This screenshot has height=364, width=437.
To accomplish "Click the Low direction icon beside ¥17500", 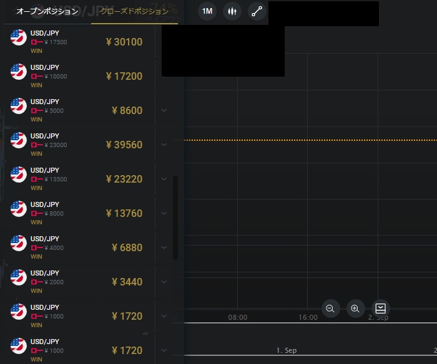I will point(37,42).
